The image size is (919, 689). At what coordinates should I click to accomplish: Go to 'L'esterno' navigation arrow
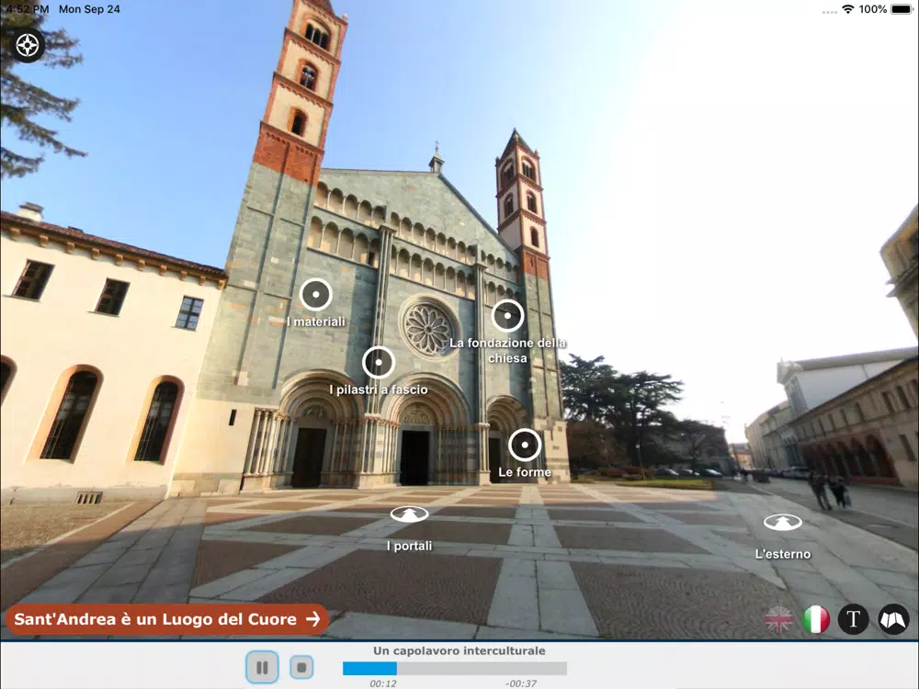point(783,522)
